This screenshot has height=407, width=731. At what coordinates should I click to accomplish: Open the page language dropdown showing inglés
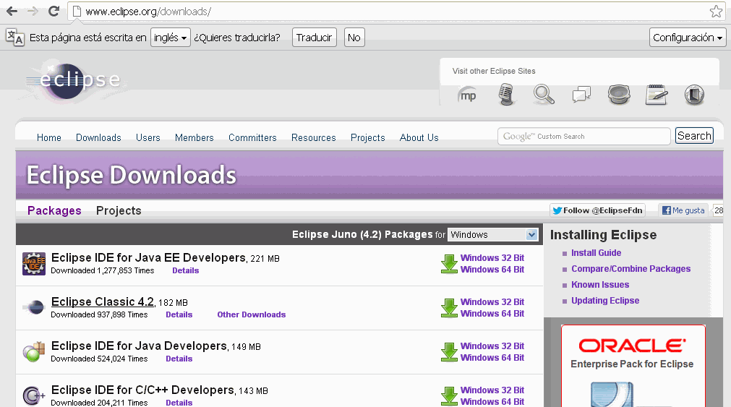(x=170, y=38)
